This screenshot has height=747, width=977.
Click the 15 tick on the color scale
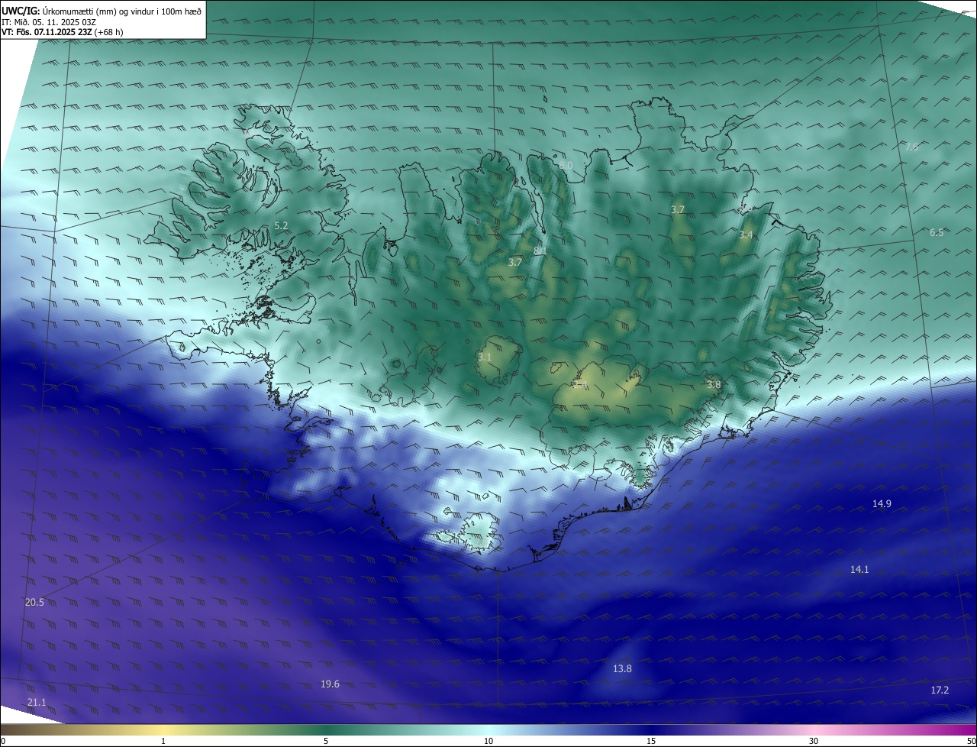click(651, 741)
